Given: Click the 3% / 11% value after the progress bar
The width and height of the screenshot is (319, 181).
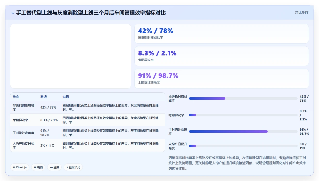Looking at the screenshot, I should (x=303, y=146).
